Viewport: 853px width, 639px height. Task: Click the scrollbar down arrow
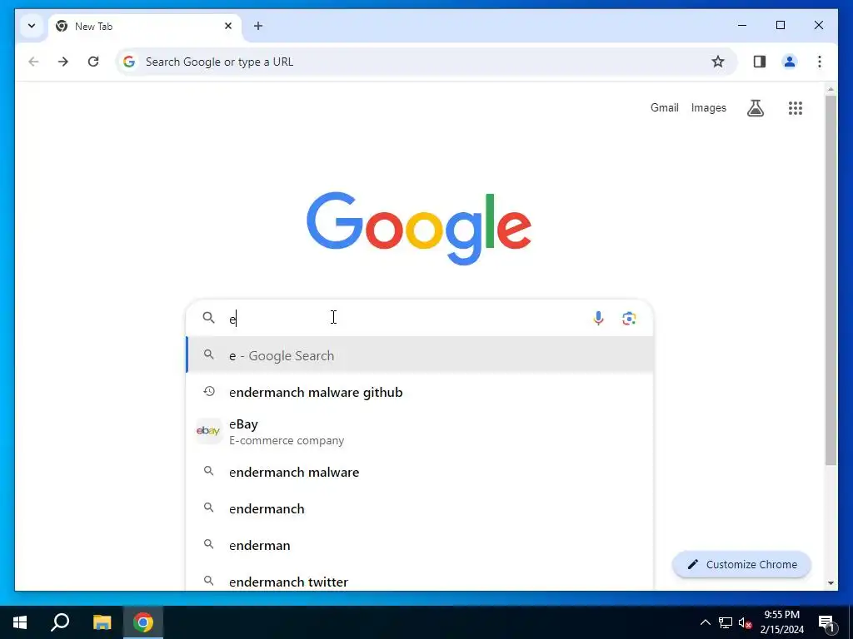coord(831,583)
